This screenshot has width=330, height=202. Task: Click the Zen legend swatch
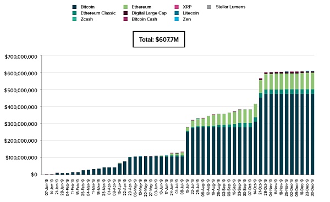tap(177, 19)
